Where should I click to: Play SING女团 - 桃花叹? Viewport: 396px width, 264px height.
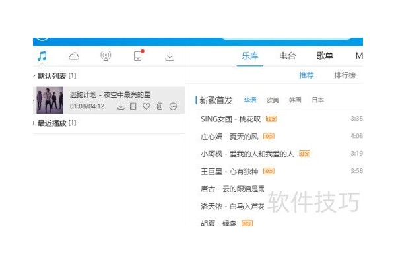coord(230,119)
